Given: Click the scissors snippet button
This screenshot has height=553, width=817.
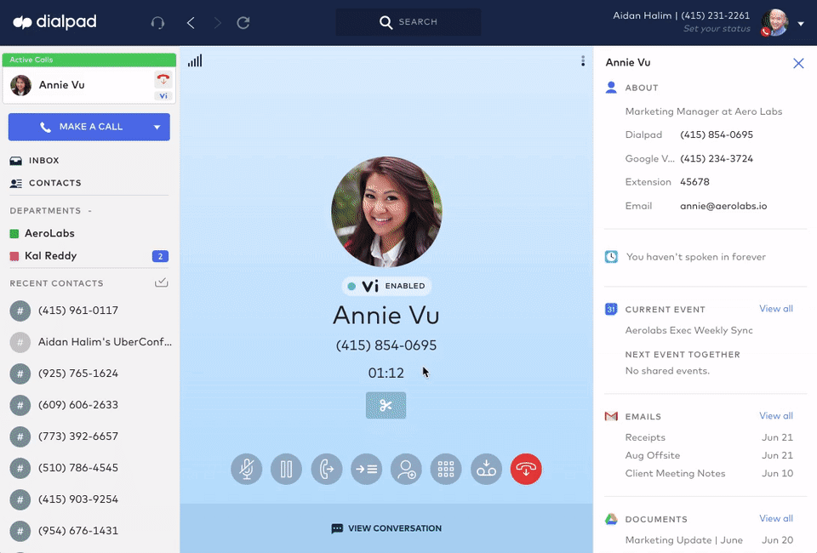Looking at the screenshot, I should pos(386,405).
